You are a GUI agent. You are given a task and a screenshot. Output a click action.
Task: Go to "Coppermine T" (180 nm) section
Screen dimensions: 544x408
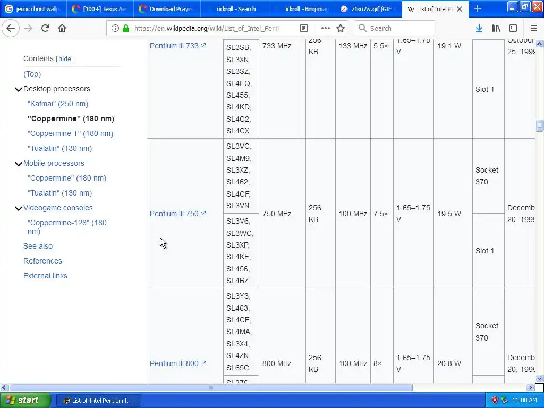(x=71, y=133)
